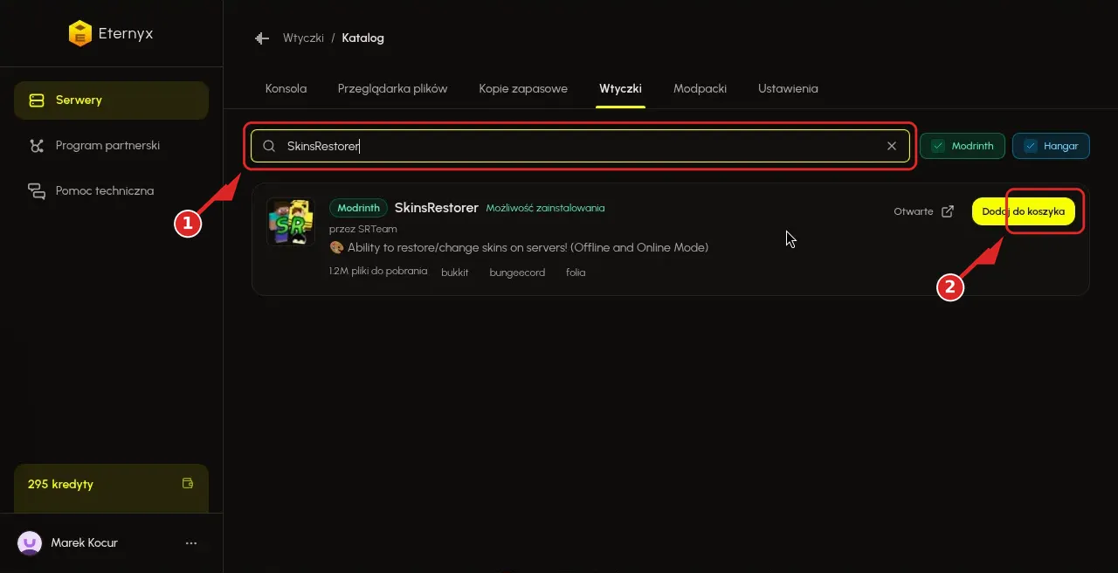Open Program partnerski in the sidebar
The image size is (1118, 573).
click(x=111, y=146)
